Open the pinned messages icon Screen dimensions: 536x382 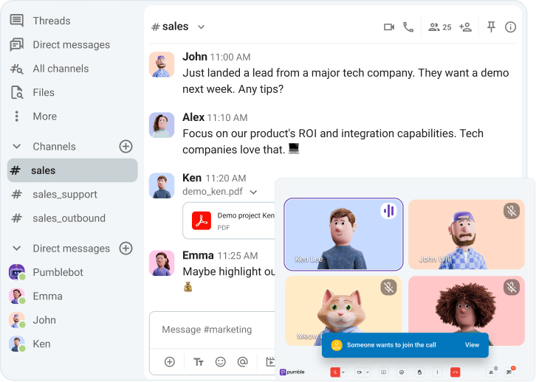coord(491,27)
